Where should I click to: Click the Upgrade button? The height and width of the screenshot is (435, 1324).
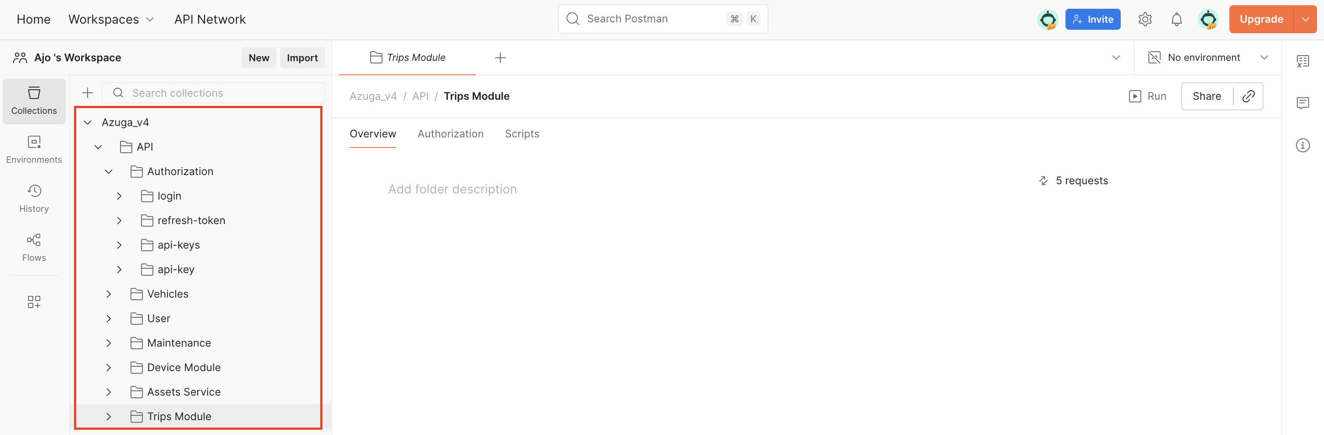point(1261,20)
